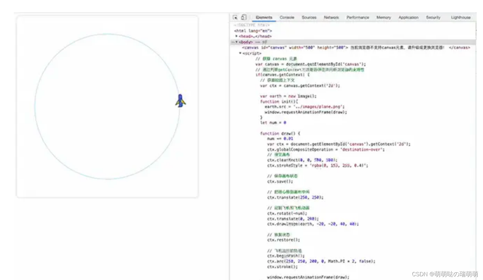Expand the head element node
483x280 pixels.
[x=236, y=36]
